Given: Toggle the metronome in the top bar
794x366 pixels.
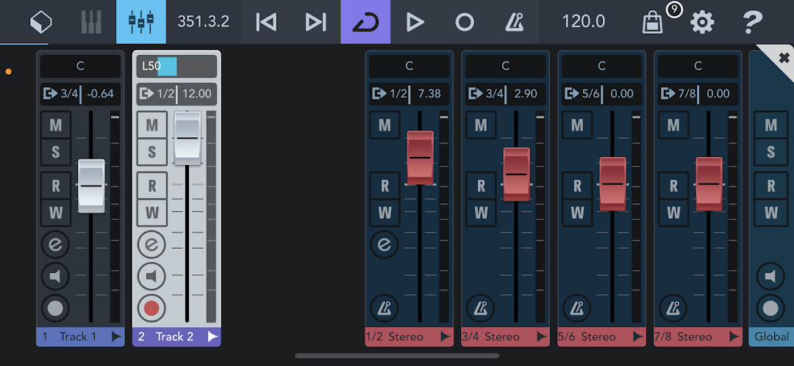Looking at the screenshot, I should [514, 23].
